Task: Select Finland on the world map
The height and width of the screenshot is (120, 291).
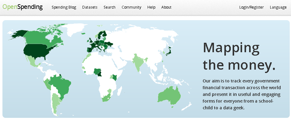Action: tap(105, 34)
